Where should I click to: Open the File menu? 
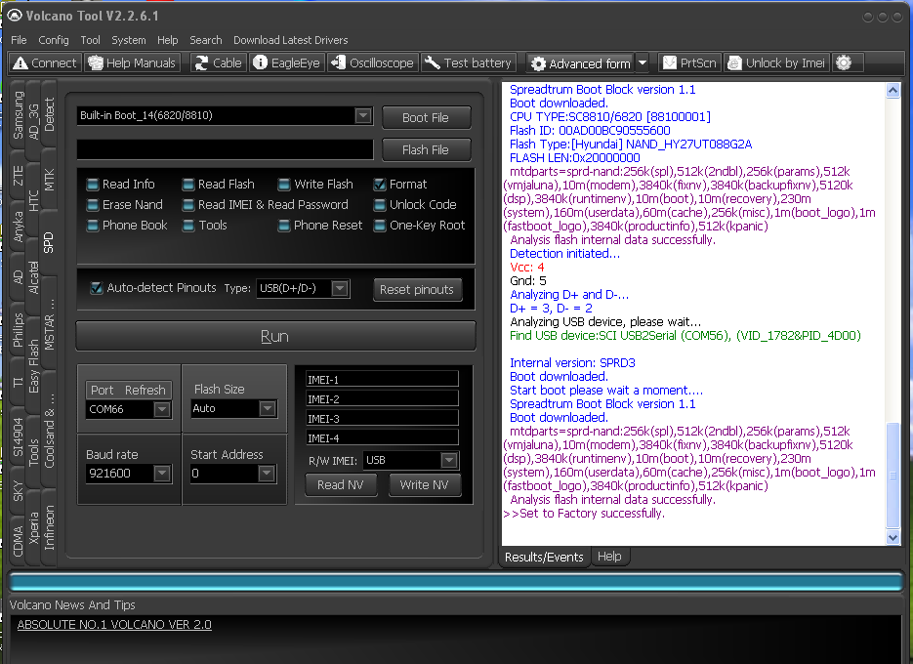(x=19, y=40)
